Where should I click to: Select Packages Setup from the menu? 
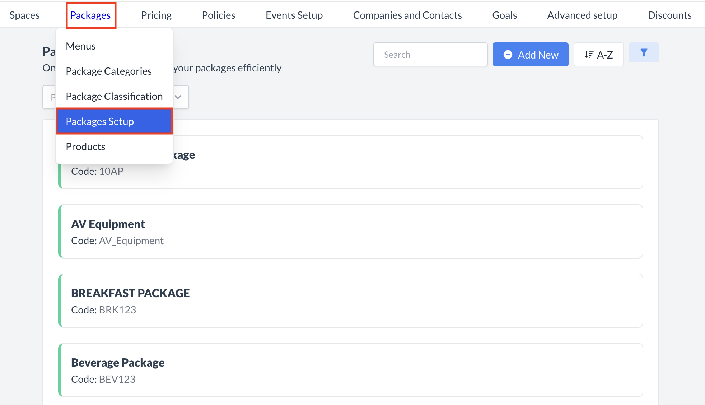click(100, 121)
